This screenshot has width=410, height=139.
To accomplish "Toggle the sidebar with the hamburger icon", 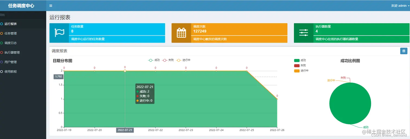I will (51, 5).
